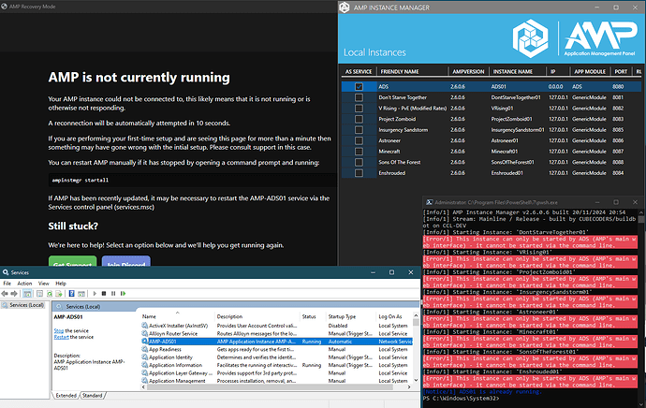
Task: Click the Services list scroll up arrow
Action: [416, 315]
